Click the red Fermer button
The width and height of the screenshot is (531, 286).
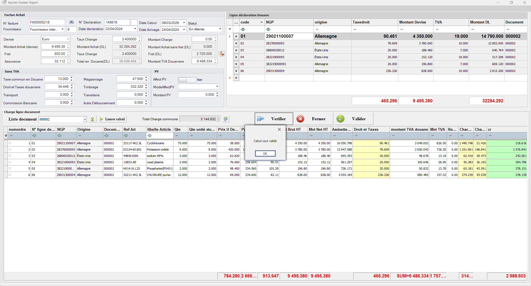click(x=314, y=119)
